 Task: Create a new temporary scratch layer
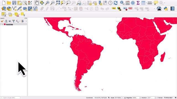pos(25,9)
